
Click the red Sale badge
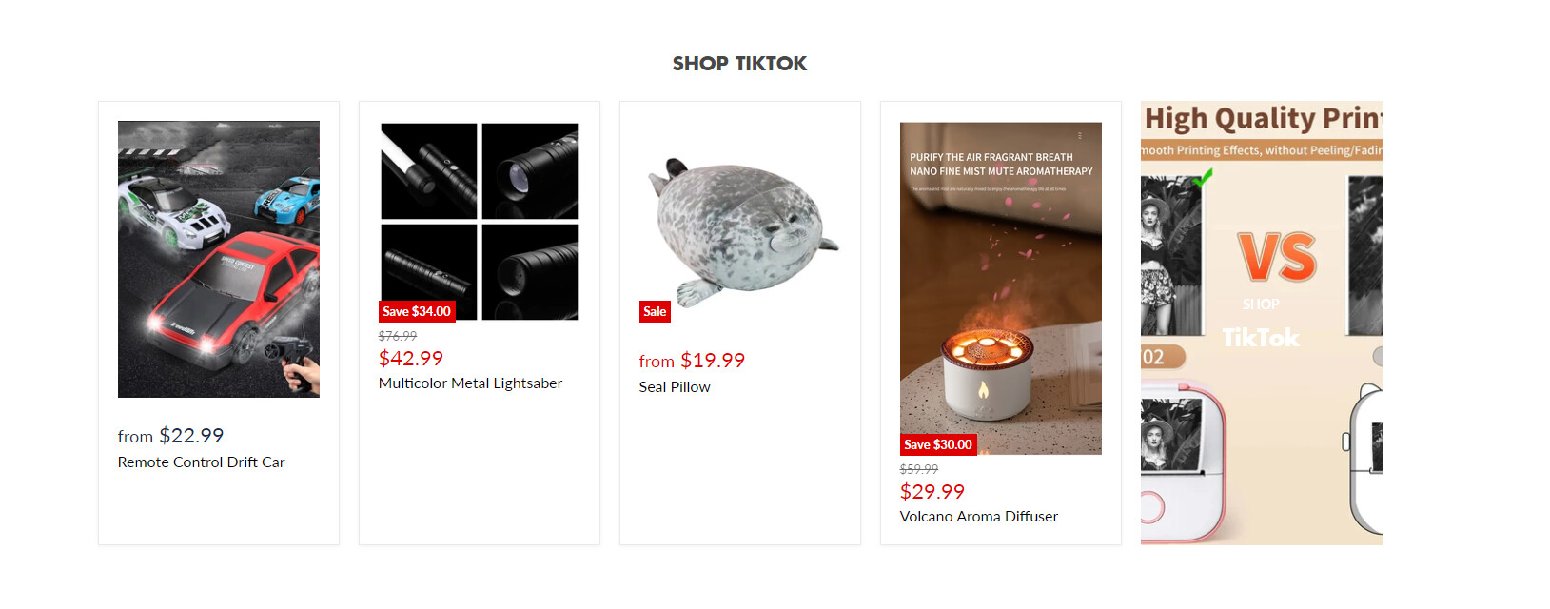click(x=655, y=311)
